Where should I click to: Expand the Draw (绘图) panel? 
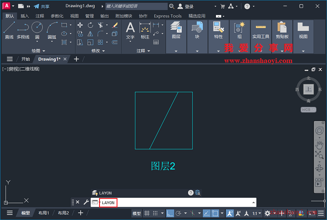tap(38, 51)
